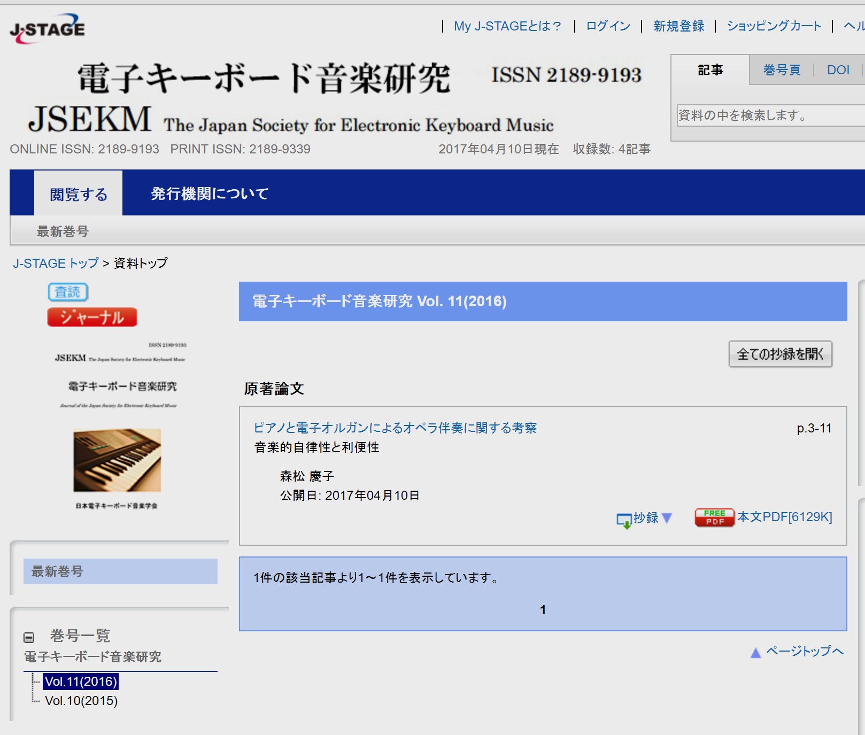Click the 電子キーボード音楽研究 sidebar label
865x735 pixels.
pyautogui.click(x=92, y=656)
